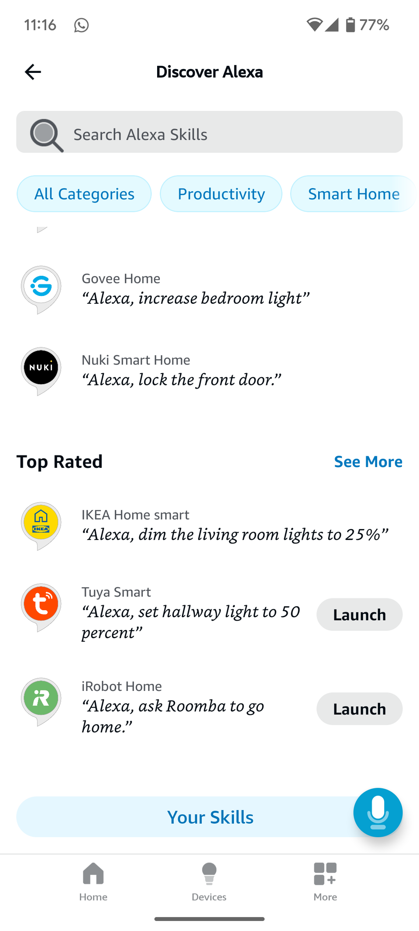Select the All Categories filter chip
Viewport: 419px width, 931px height.
click(x=84, y=194)
